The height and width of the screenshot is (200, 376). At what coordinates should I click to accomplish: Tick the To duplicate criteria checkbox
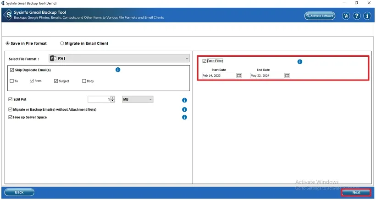(11, 81)
